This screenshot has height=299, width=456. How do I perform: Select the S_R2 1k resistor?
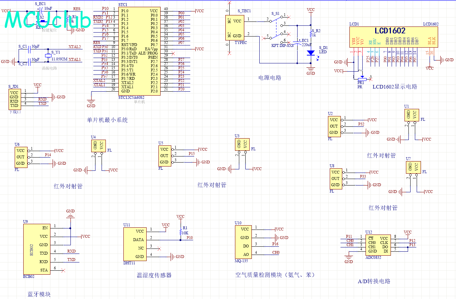[x=311, y=33]
